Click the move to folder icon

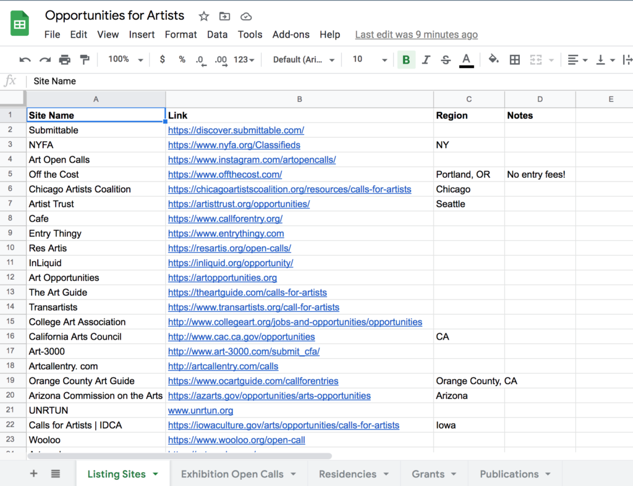click(x=224, y=17)
